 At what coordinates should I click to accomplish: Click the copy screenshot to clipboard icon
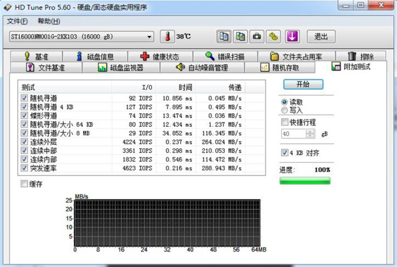pos(240,36)
